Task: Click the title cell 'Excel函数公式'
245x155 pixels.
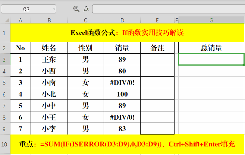Action: tap(127, 33)
